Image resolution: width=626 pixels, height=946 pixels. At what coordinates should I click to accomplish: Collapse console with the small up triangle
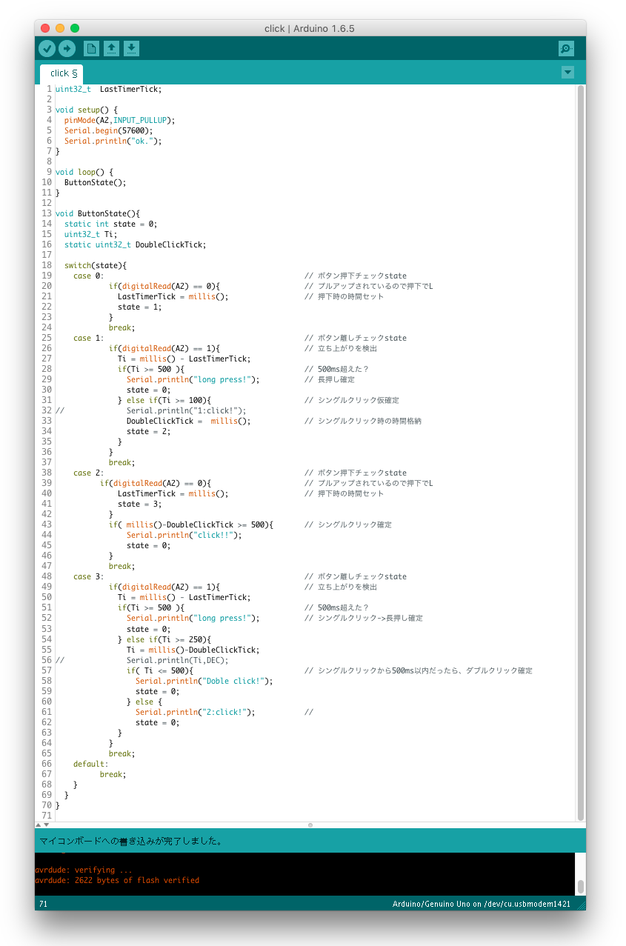tap(39, 825)
